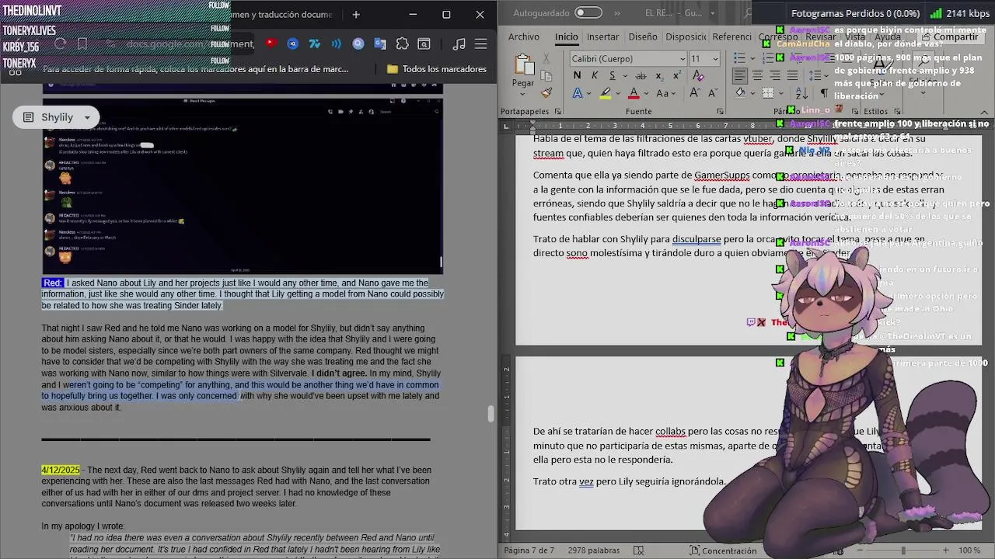This screenshot has height=559, width=995.
Task: Click the docs.google.com address bar
Action: click(x=190, y=44)
